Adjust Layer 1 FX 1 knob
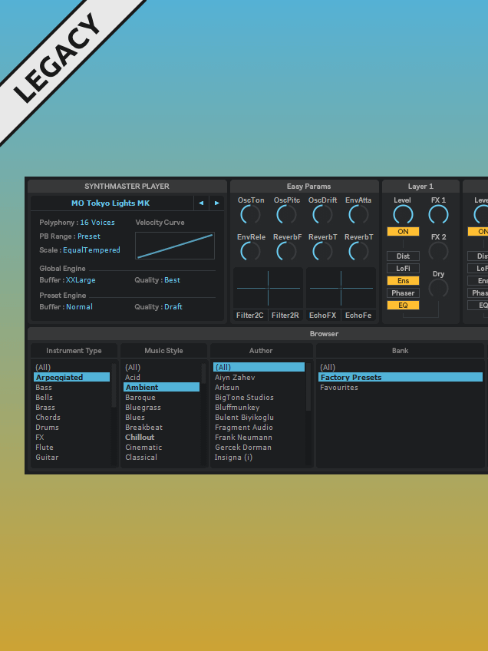The height and width of the screenshot is (651, 488). pos(439,215)
